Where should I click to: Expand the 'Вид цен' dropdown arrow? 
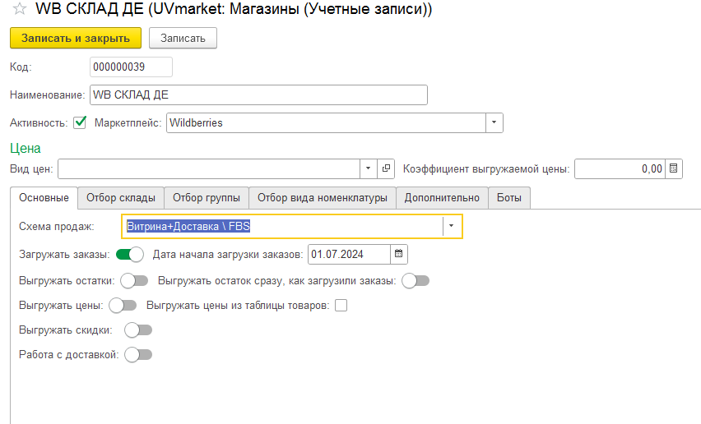(x=368, y=168)
